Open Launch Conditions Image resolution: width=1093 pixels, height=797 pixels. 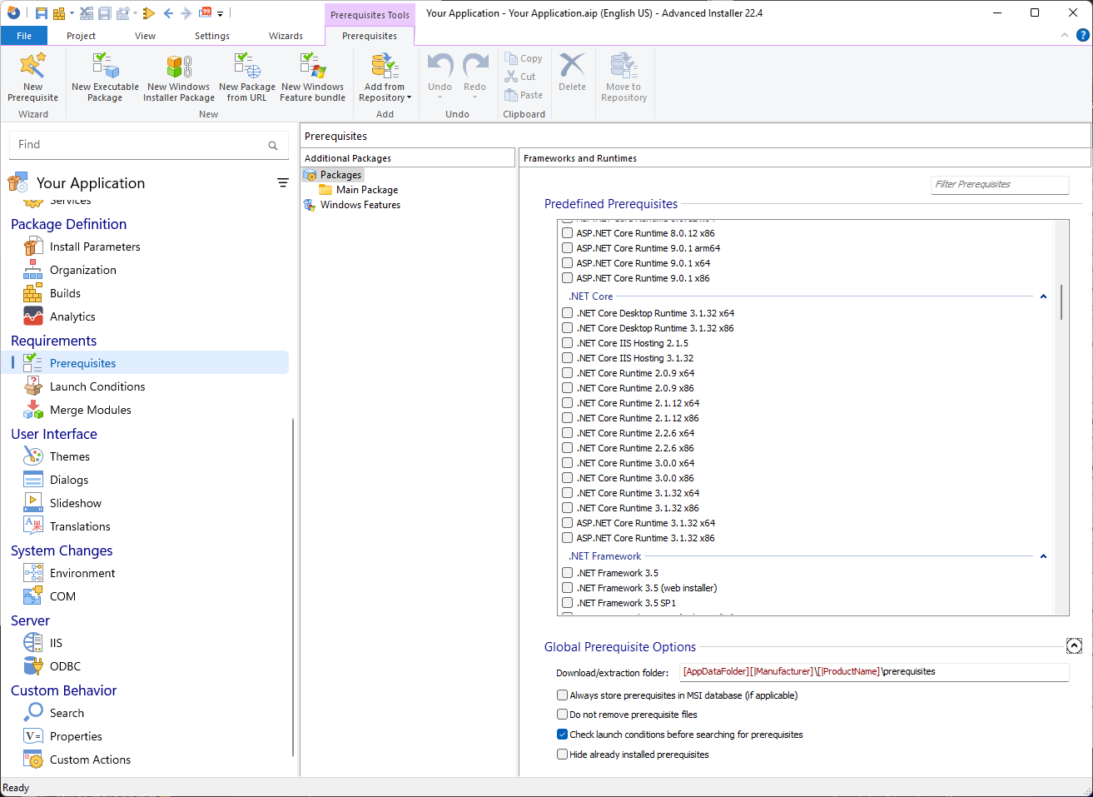click(97, 386)
